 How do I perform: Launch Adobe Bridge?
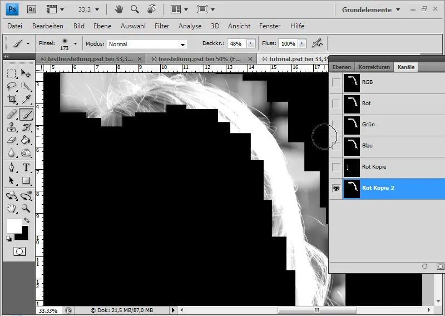[32, 9]
